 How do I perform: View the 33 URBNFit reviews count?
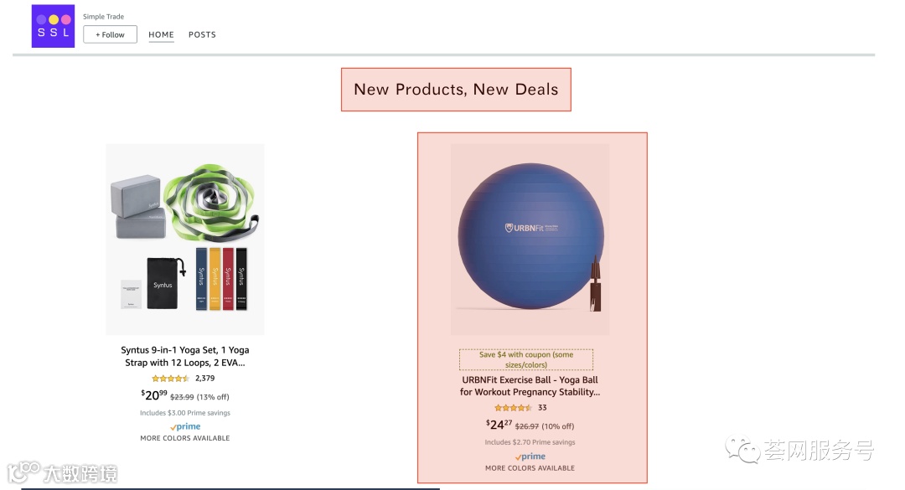(x=542, y=407)
